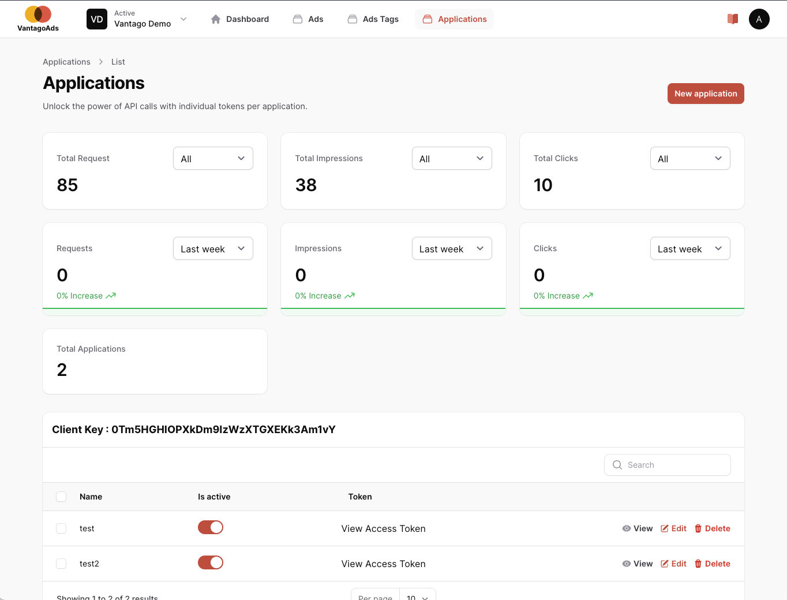Expand the Vantago Demo workspace switcher chevron
This screenshot has width=787, height=600.
(x=183, y=19)
